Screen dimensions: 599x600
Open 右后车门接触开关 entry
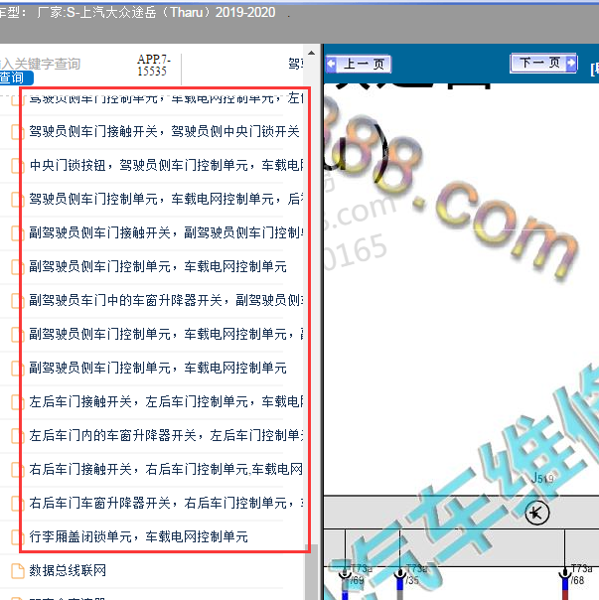pos(167,469)
